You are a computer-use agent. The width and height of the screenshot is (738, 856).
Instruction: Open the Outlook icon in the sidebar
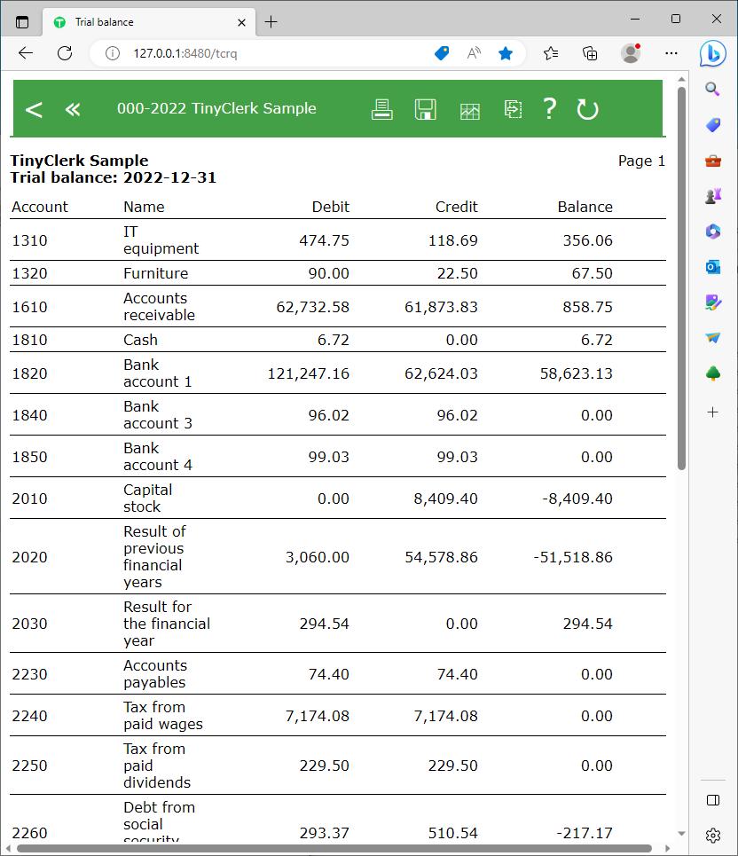pos(713,267)
